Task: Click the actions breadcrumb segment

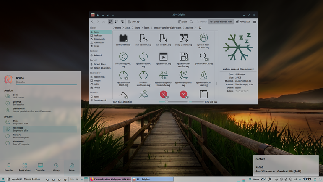Action: pyautogui.click(x=189, y=28)
